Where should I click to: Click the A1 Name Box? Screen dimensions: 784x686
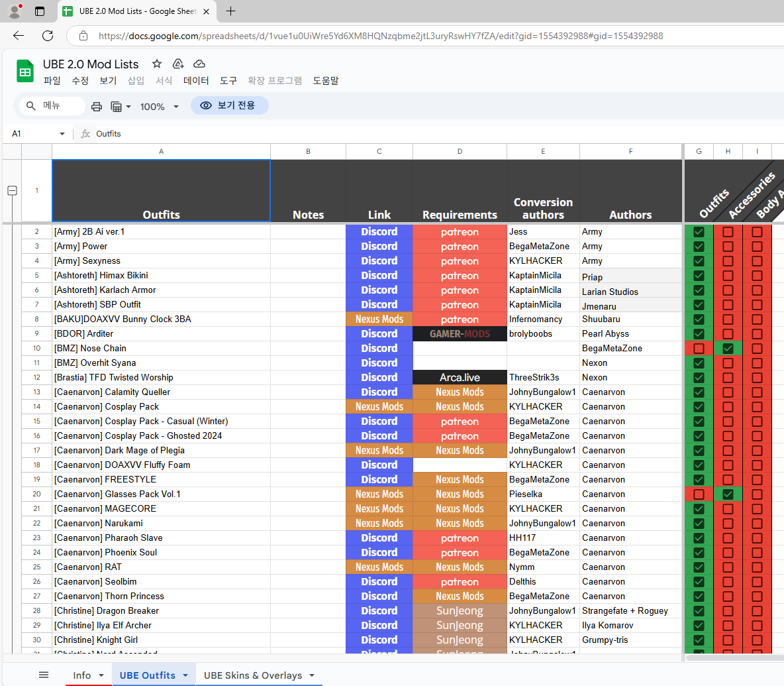(x=32, y=134)
